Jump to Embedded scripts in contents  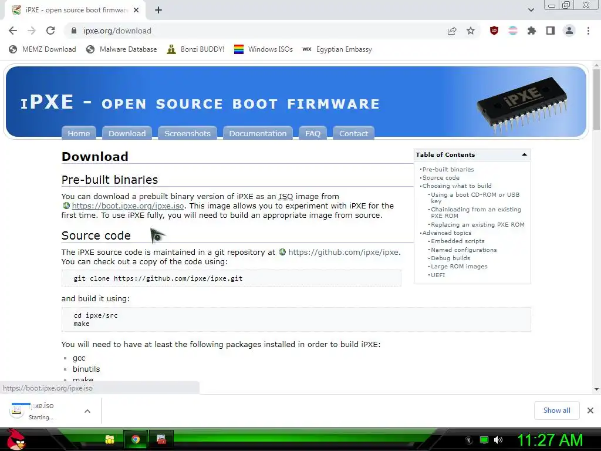[458, 241]
